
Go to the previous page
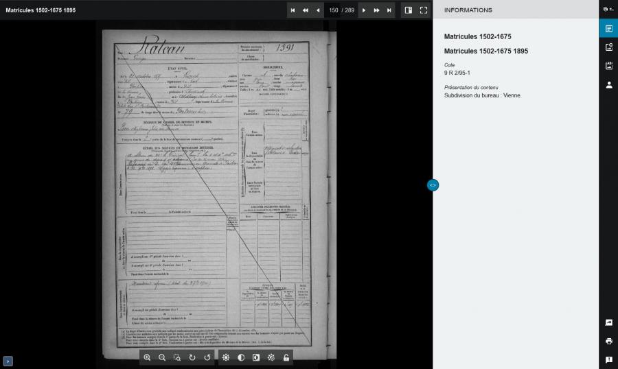318,10
